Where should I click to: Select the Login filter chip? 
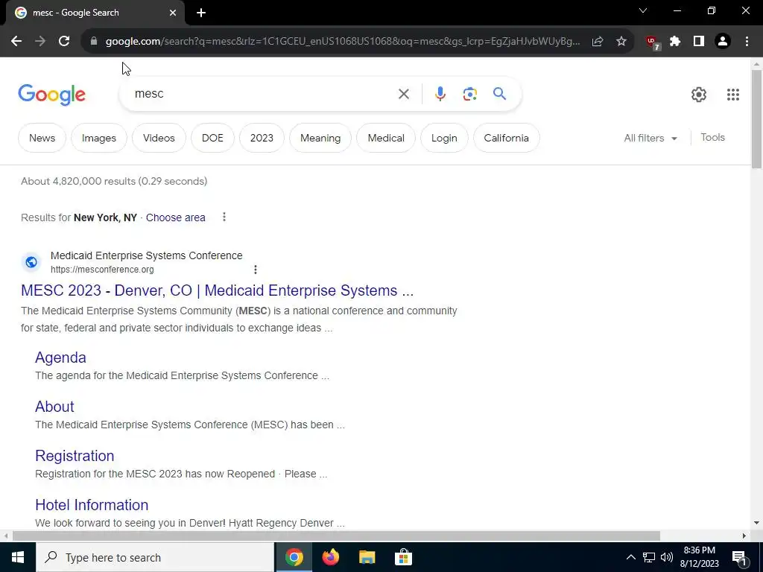tap(444, 138)
